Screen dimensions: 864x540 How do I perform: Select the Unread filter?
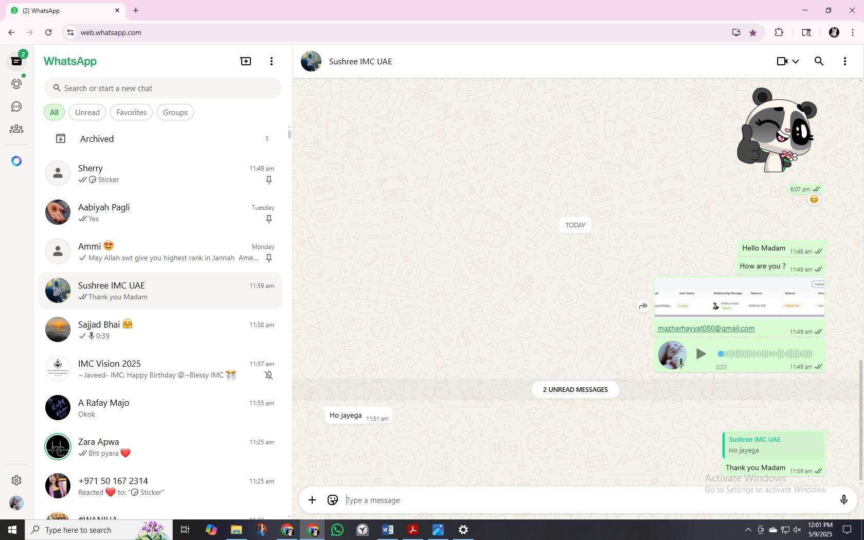point(87,113)
